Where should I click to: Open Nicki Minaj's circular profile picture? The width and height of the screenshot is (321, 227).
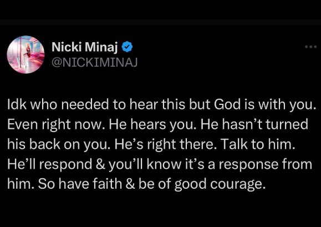click(x=26, y=55)
